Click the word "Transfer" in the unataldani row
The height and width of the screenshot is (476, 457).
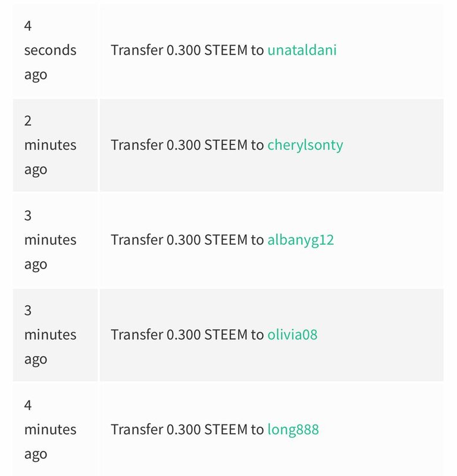click(x=136, y=50)
